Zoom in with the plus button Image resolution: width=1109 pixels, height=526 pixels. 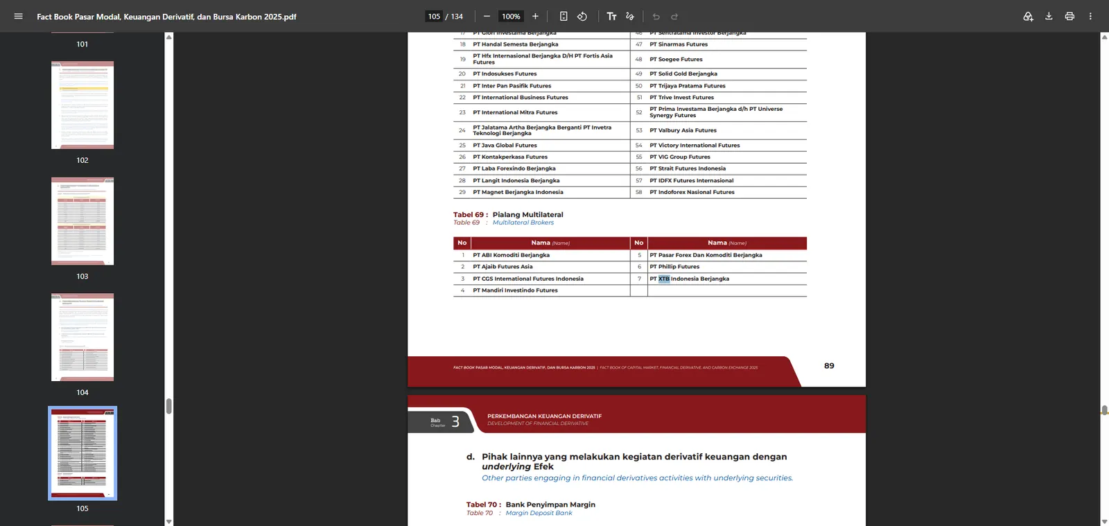535,16
